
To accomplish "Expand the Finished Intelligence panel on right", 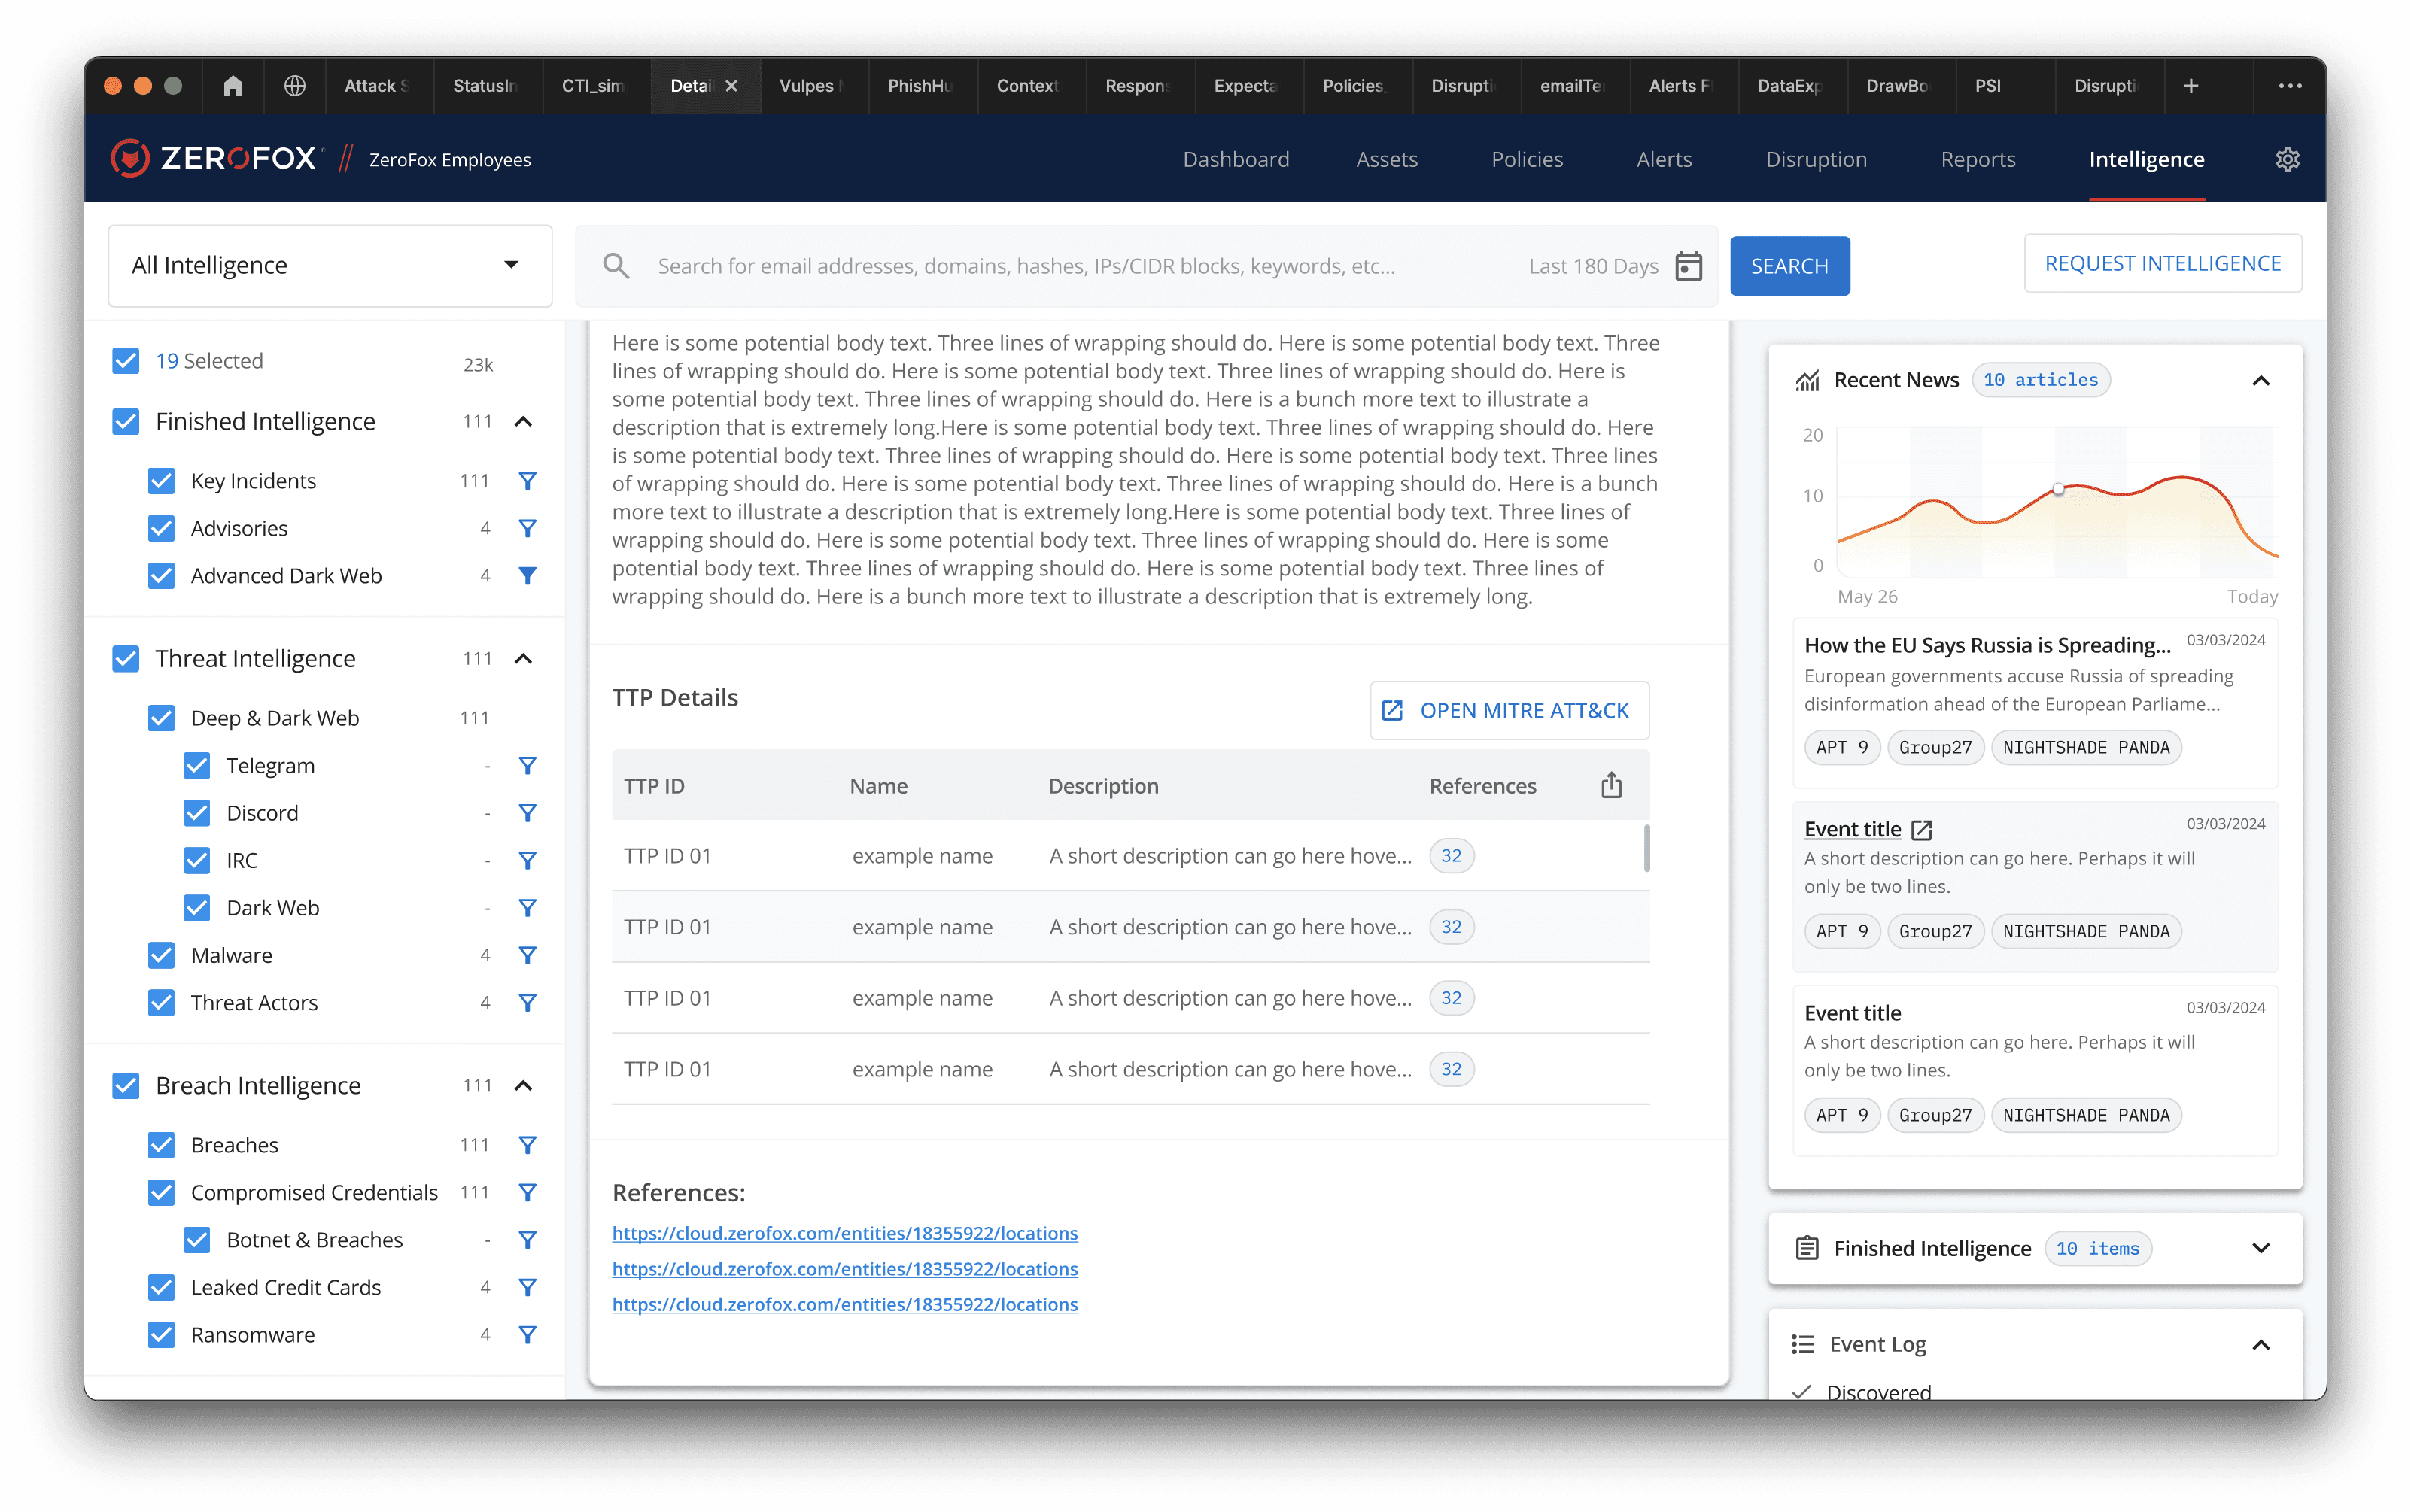I will click(x=2260, y=1248).
